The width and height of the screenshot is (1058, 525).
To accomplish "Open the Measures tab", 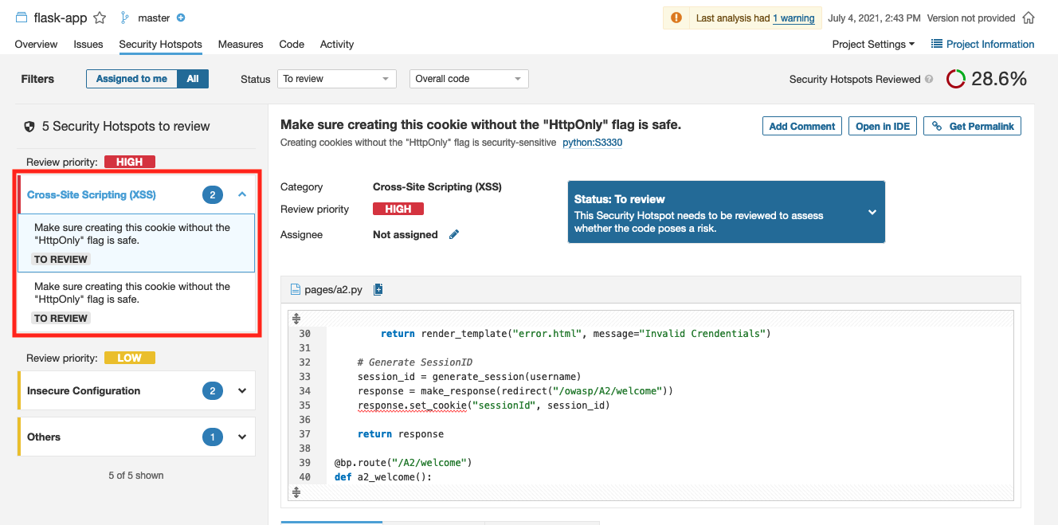I will tap(241, 44).
